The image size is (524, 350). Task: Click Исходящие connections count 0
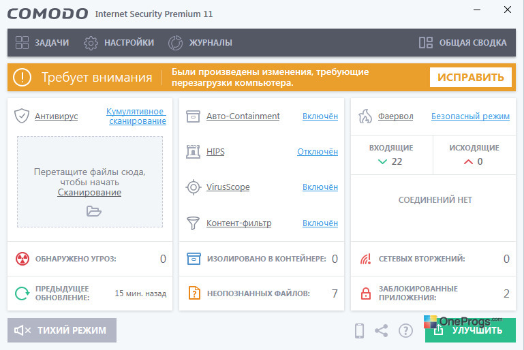(x=480, y=161)
